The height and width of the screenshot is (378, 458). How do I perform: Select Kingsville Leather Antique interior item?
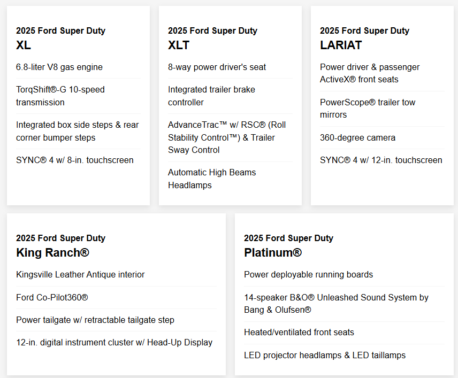tap(80, 274)
